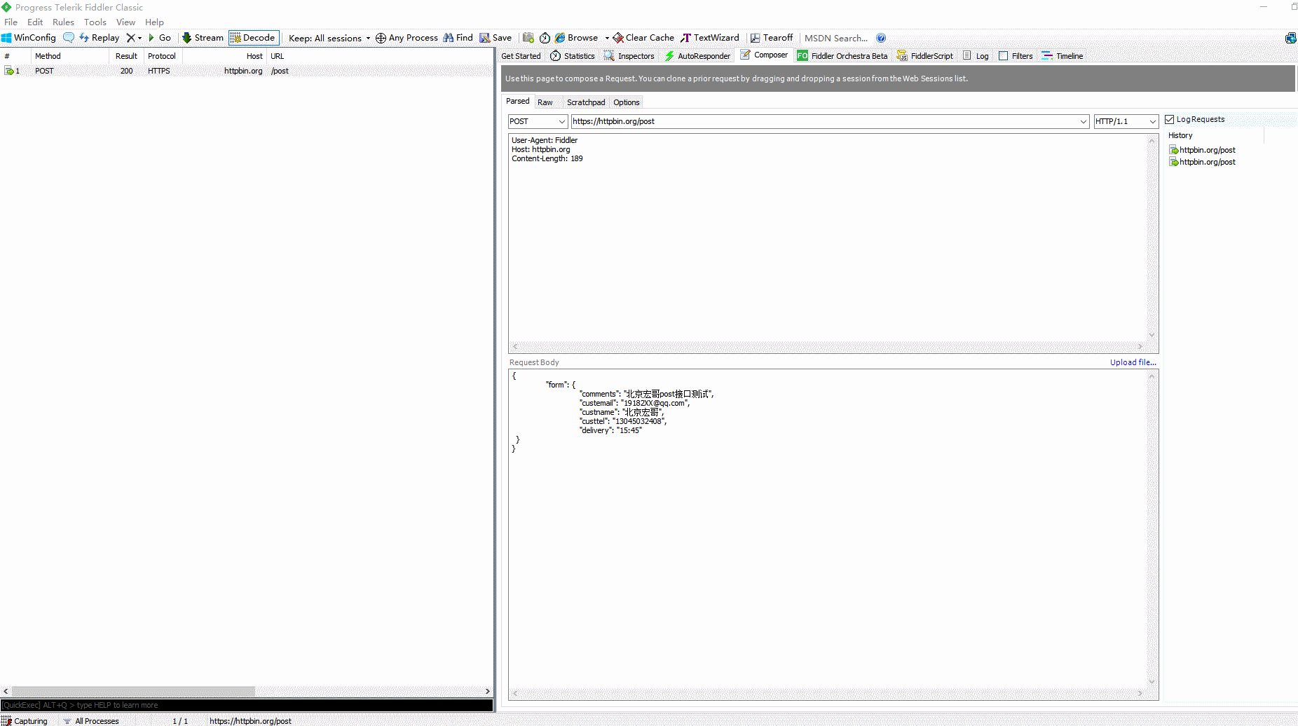Select the Parsed composer sub-tab

(x=518, y=102)
